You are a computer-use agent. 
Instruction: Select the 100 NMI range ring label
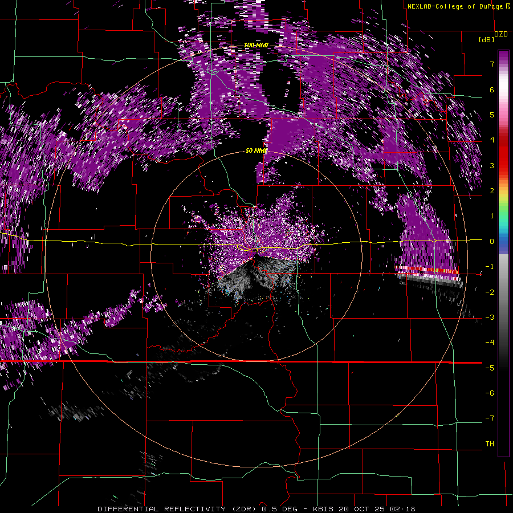(256, 45)
